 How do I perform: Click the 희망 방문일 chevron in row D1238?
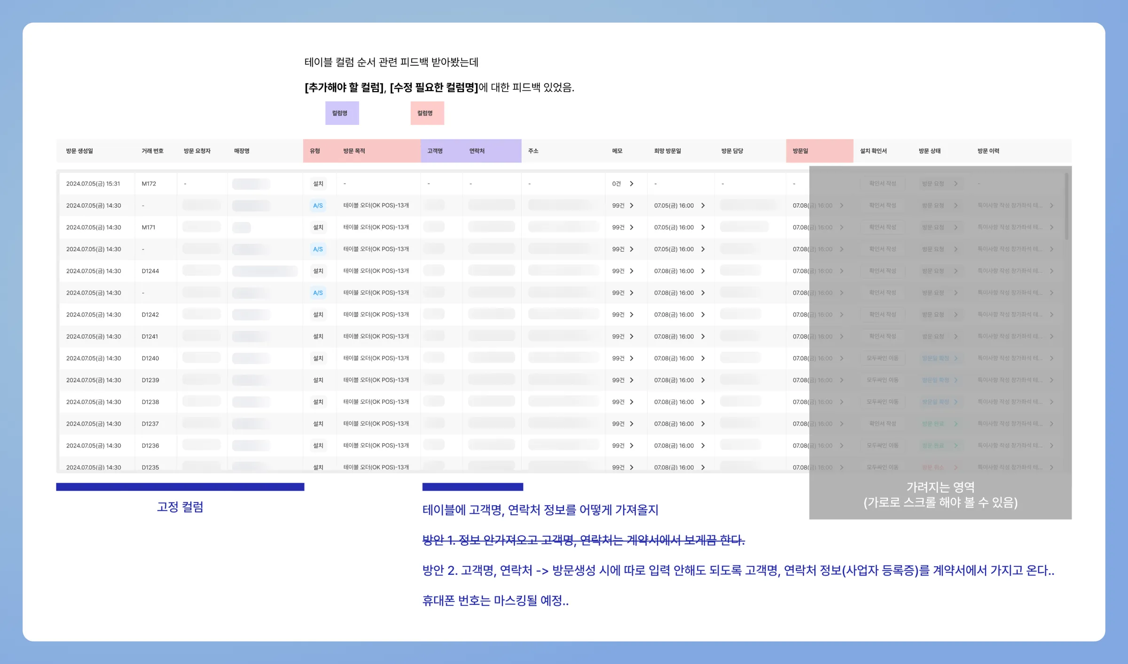click(703, 402)
